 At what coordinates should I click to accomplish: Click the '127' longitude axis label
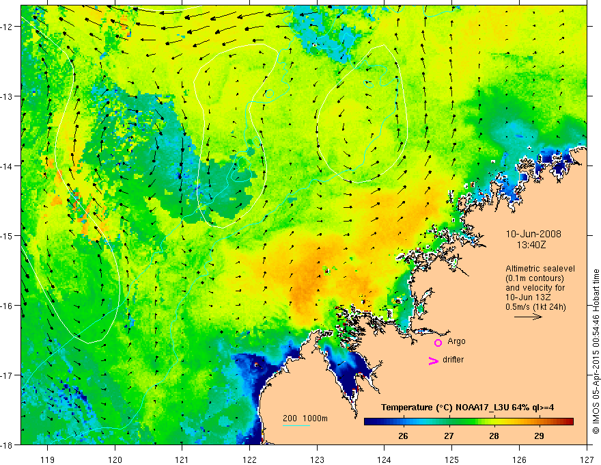coord(587,460)
